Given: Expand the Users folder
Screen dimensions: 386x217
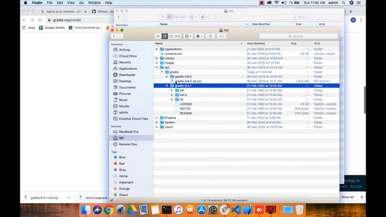Looking at the screenshot, I should tap(157, 127).
